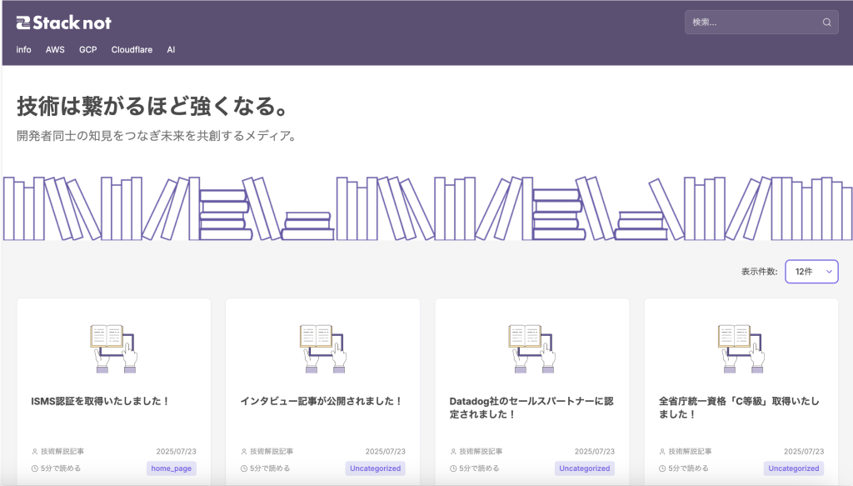The width and height of the screenshot is (853, 486).
Task: Go to the GCP category
Action: [87, 50]
